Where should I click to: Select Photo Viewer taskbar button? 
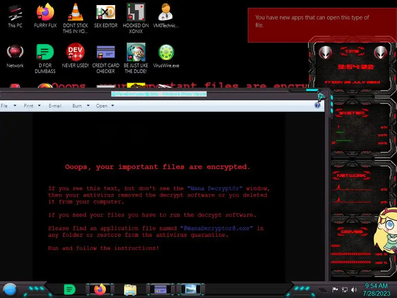point(191,289)
